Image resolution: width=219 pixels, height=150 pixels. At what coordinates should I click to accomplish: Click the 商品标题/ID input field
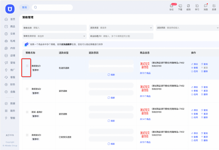pos(121,36)
